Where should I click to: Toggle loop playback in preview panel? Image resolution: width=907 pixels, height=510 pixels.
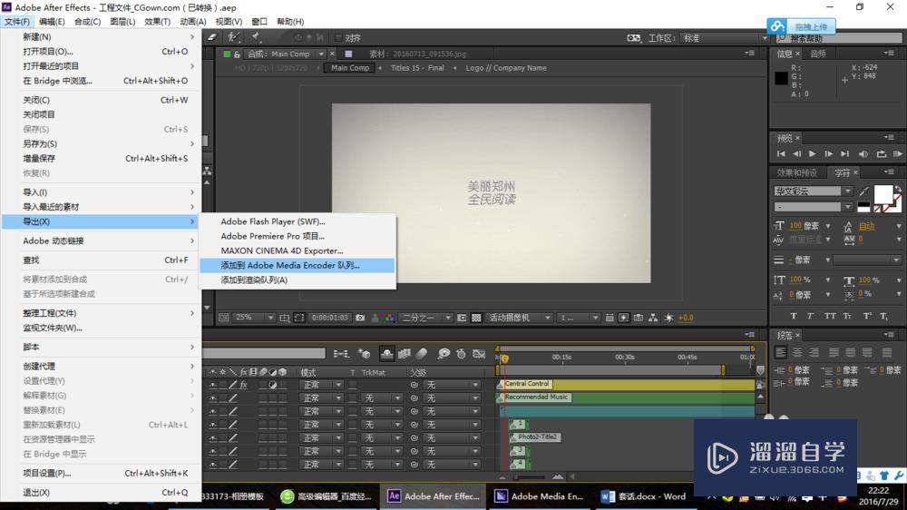881,154
